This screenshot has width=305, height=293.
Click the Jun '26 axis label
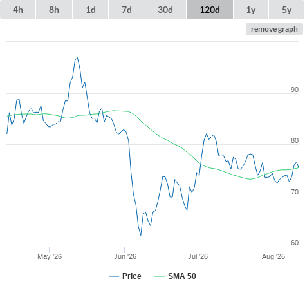tap(125, 256)
